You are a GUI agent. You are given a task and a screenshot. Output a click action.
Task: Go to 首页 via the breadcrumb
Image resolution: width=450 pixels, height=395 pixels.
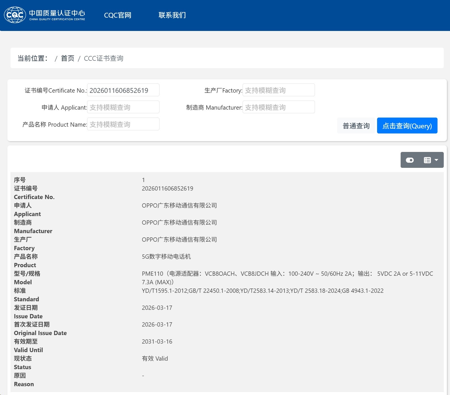point(68,58)
